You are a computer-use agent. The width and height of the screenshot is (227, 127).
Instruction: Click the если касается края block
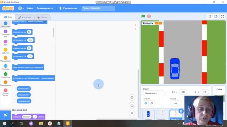[28, 67]
